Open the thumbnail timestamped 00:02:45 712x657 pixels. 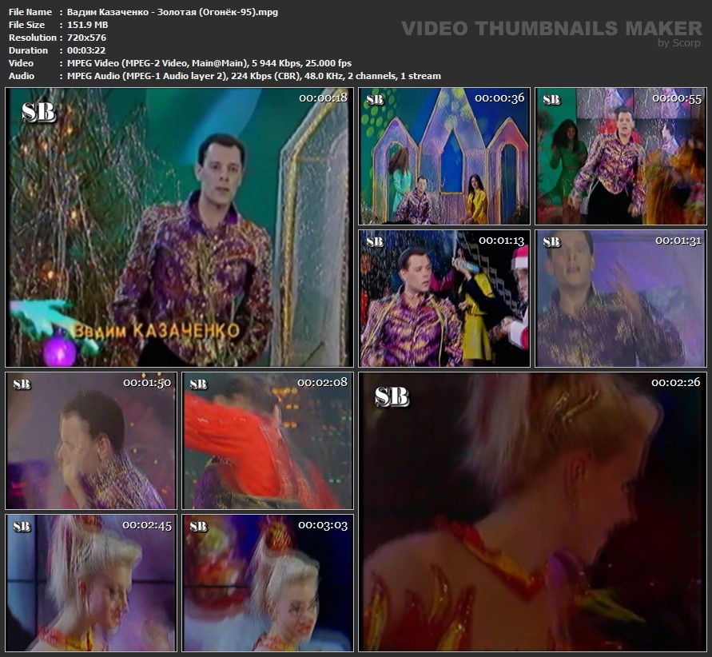click(90, 583)
